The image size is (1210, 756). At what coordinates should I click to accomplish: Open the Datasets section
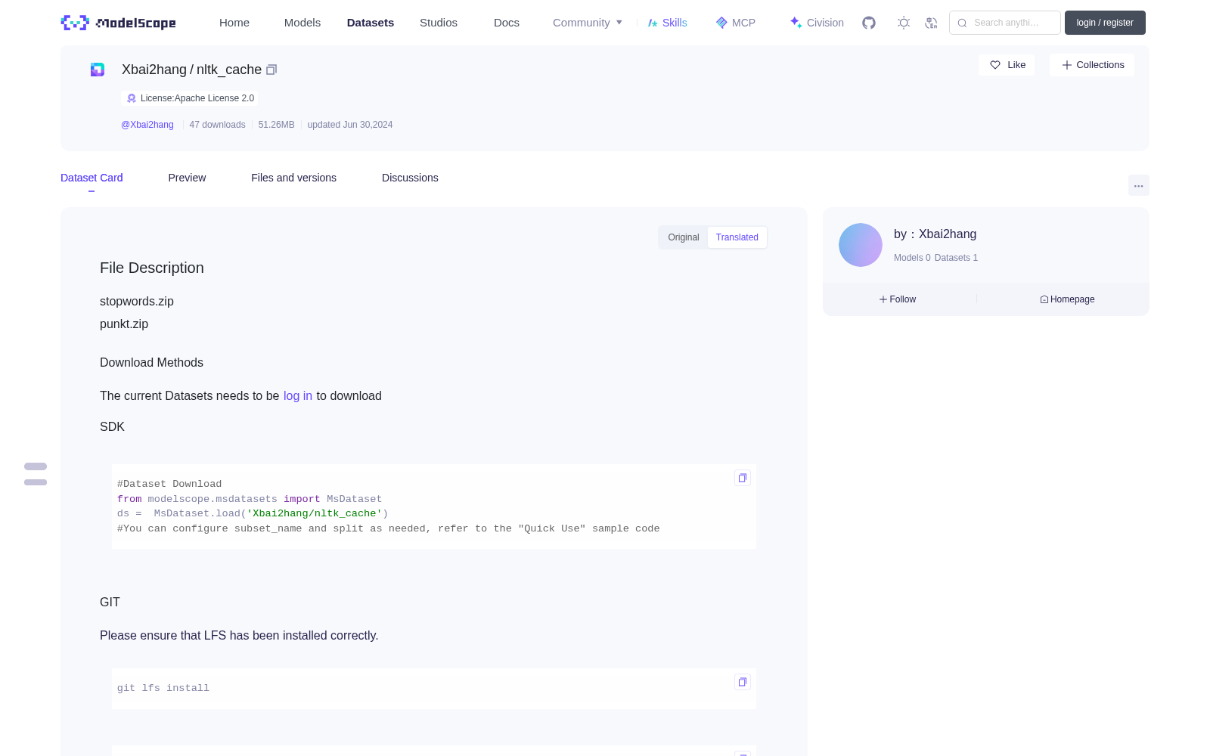click(x=371, y=23)
